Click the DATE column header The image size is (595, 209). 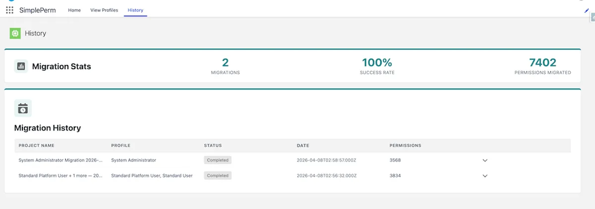[303, 146]
